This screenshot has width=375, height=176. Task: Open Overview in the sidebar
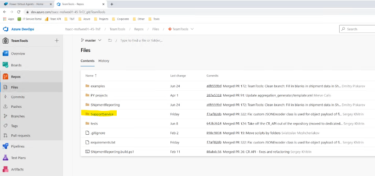pyautogui.click(x=31, y=54)
